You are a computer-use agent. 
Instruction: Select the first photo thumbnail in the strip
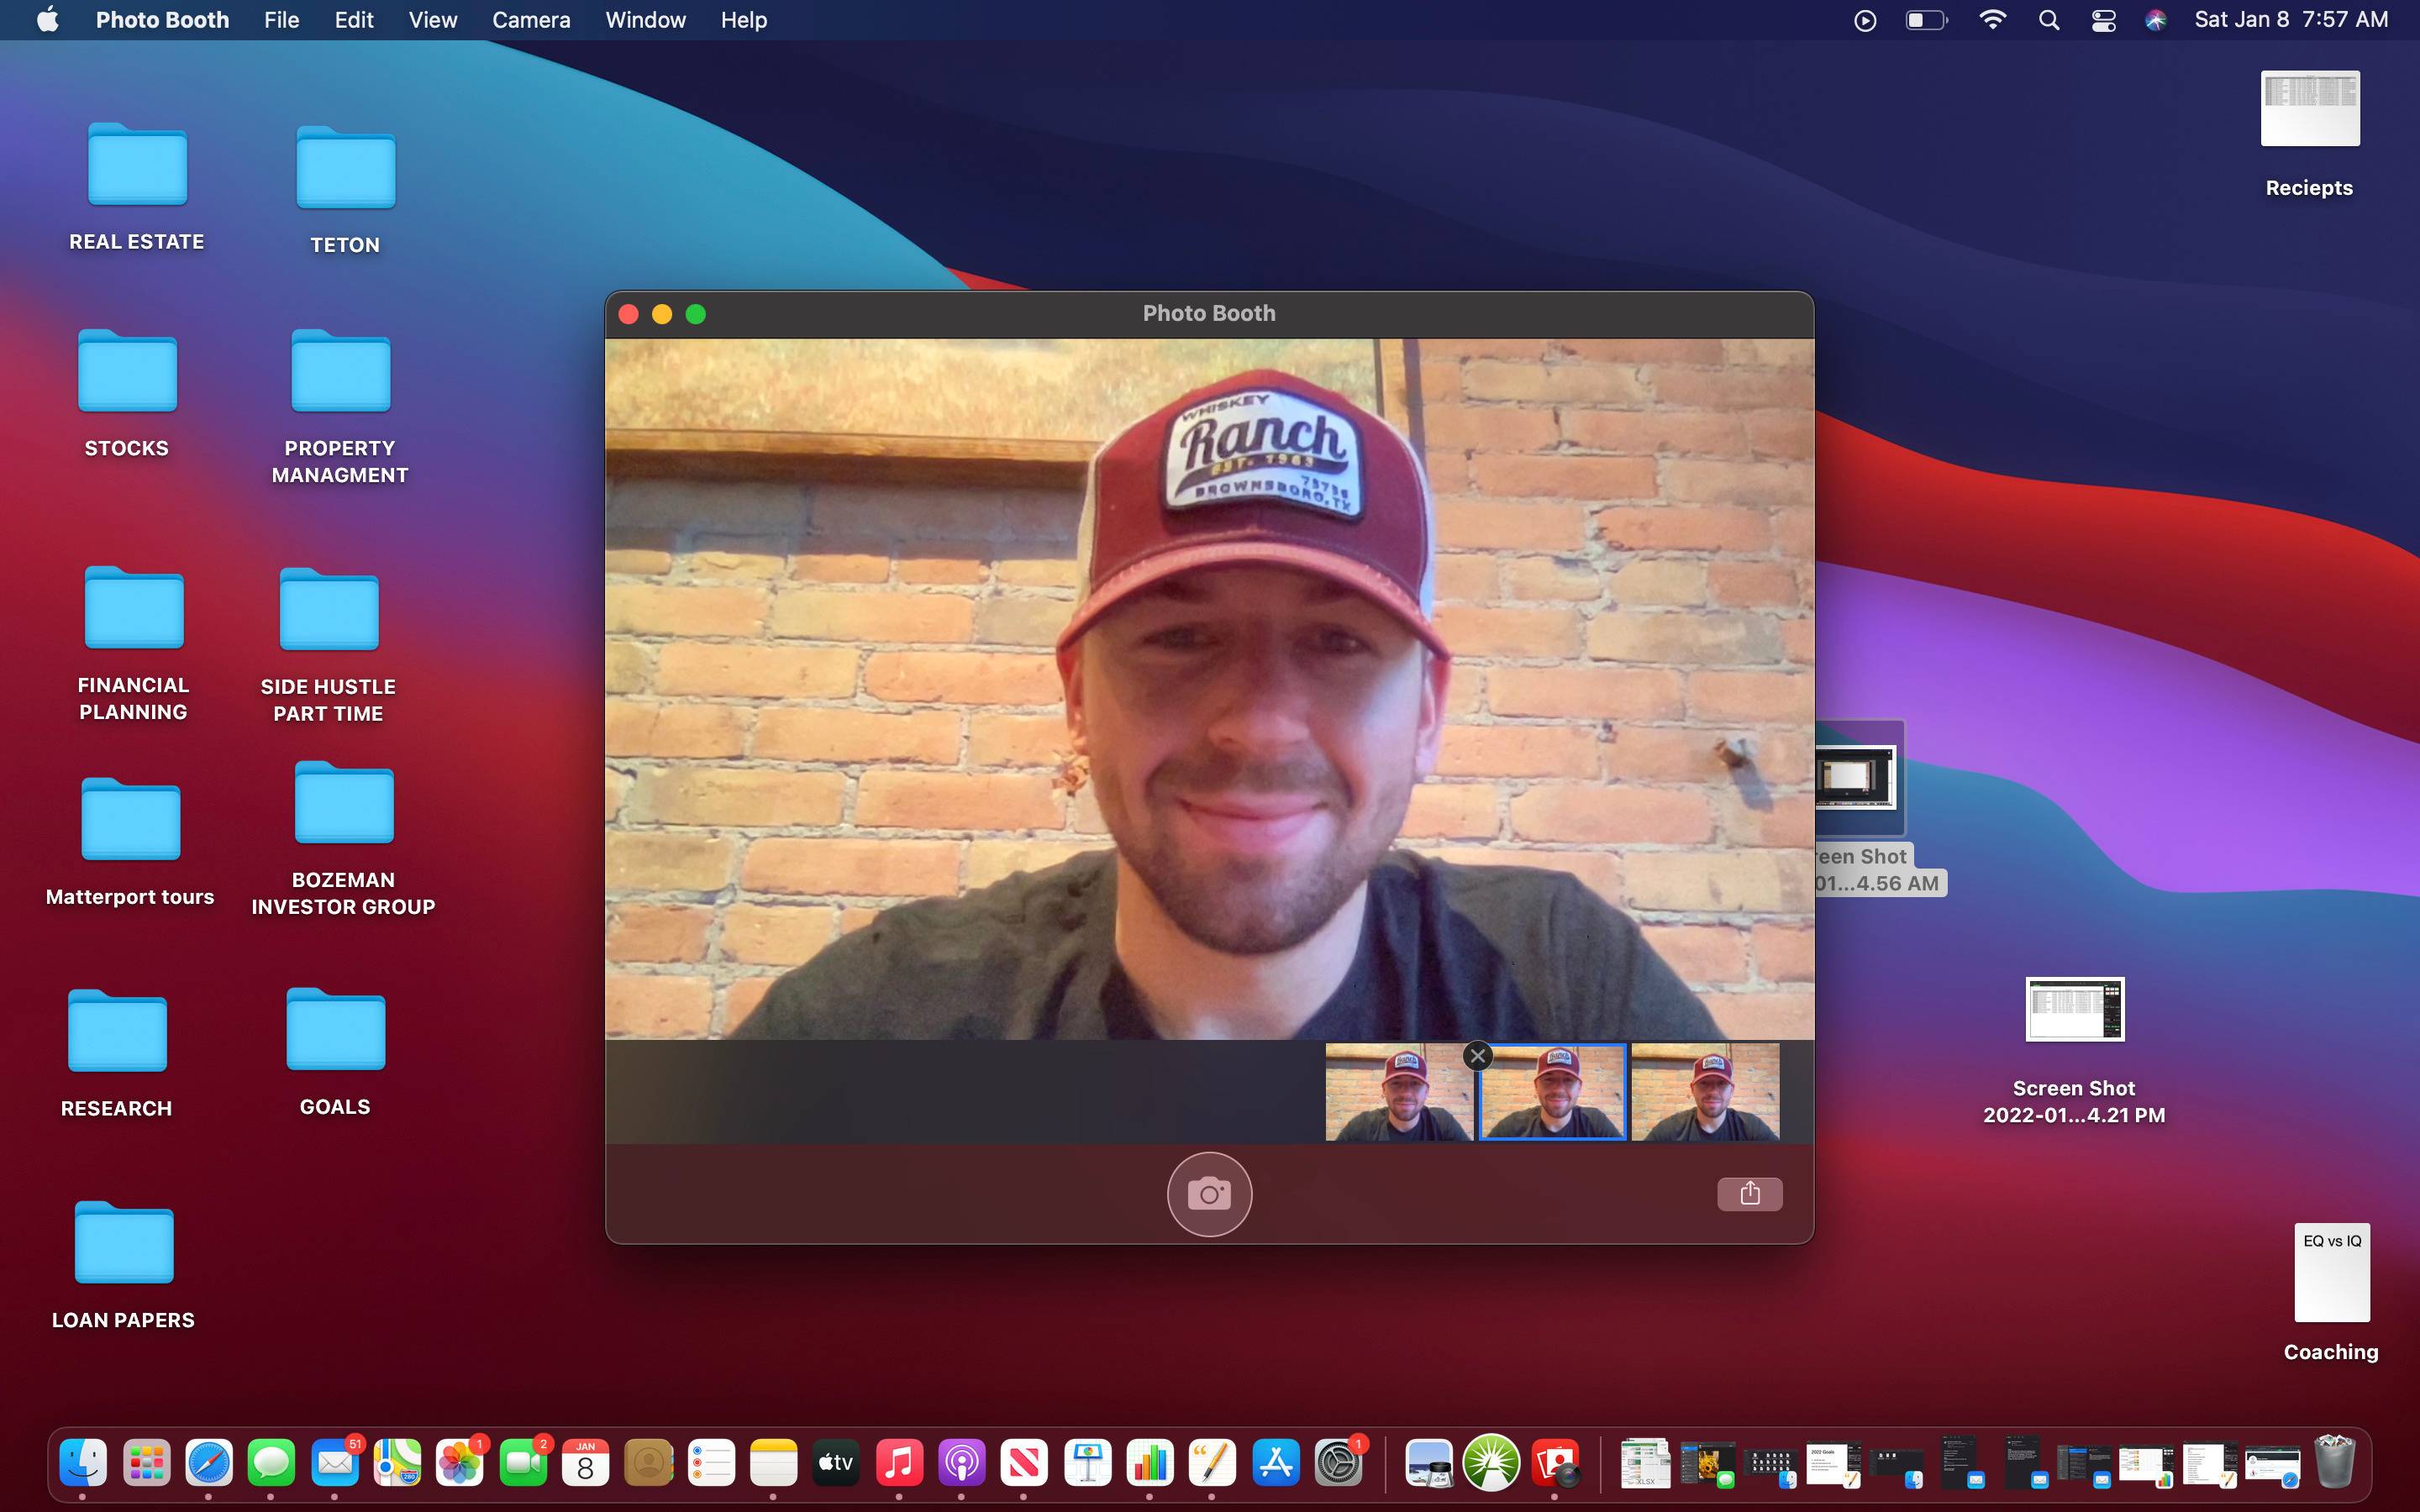click(1398, 1092)
